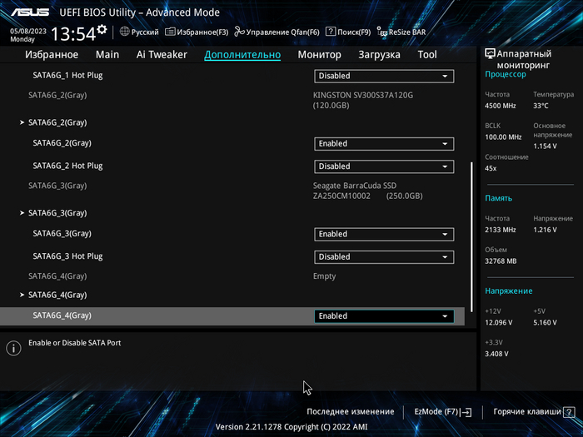Switch to the Ai Tweaker tab
This screenshot has height=437, width=583.
tap(162, 55)
